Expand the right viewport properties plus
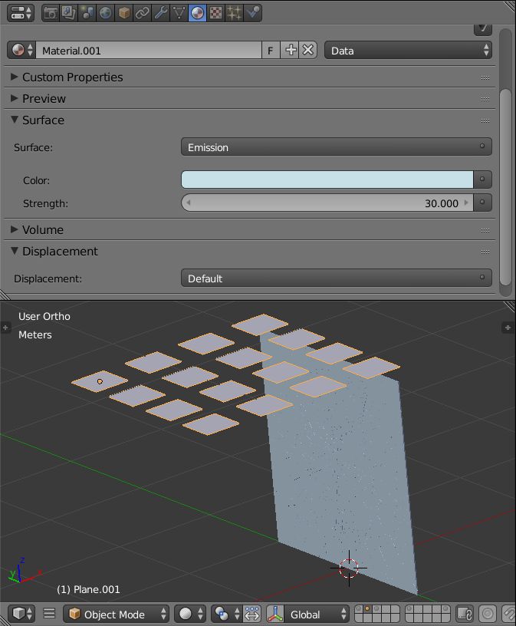 [x=508, y=328]
